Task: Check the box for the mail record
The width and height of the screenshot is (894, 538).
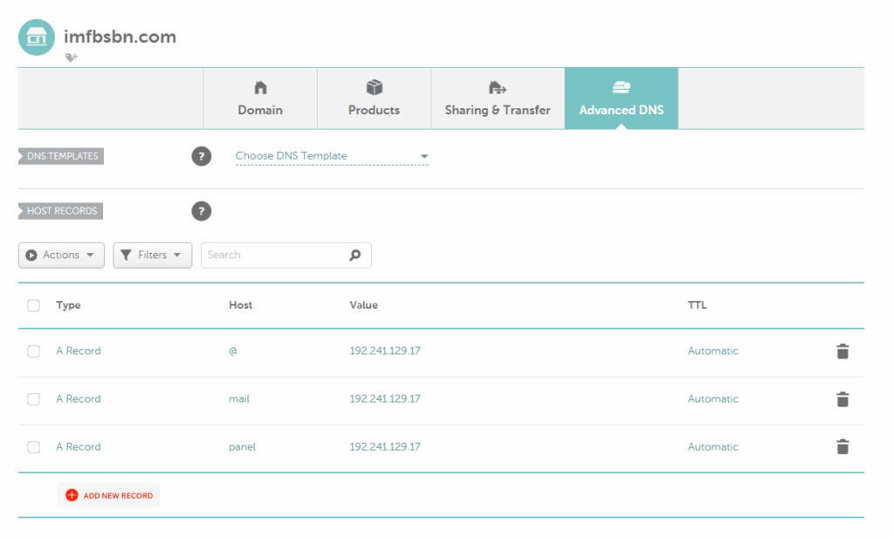Action: tap(34, 399)
